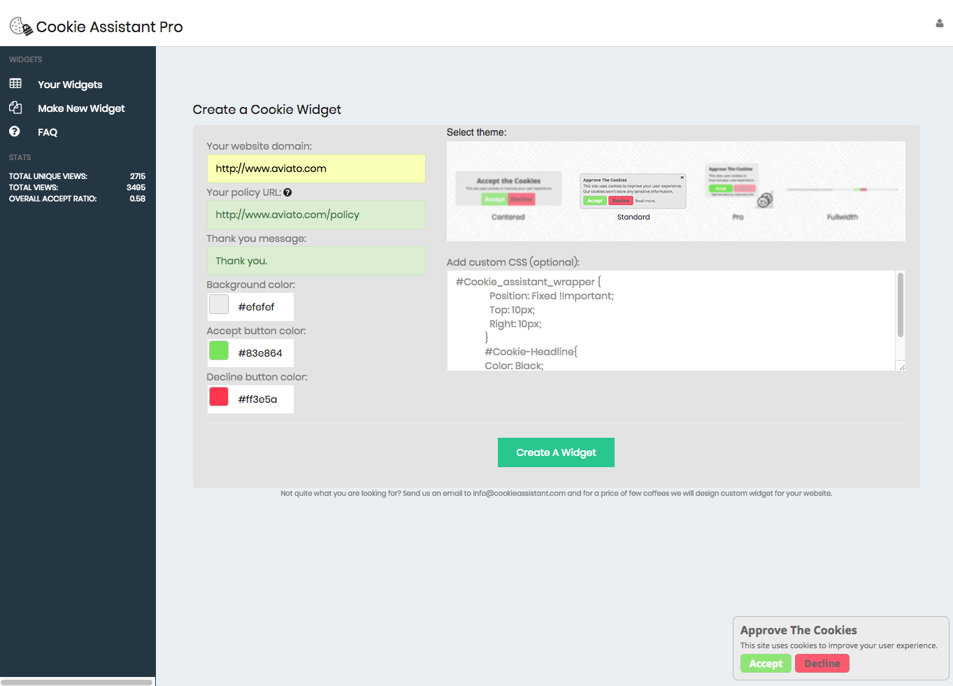Accept cookies in the preview widget
This screenshot has height=686, width=953.
(766, 664)
